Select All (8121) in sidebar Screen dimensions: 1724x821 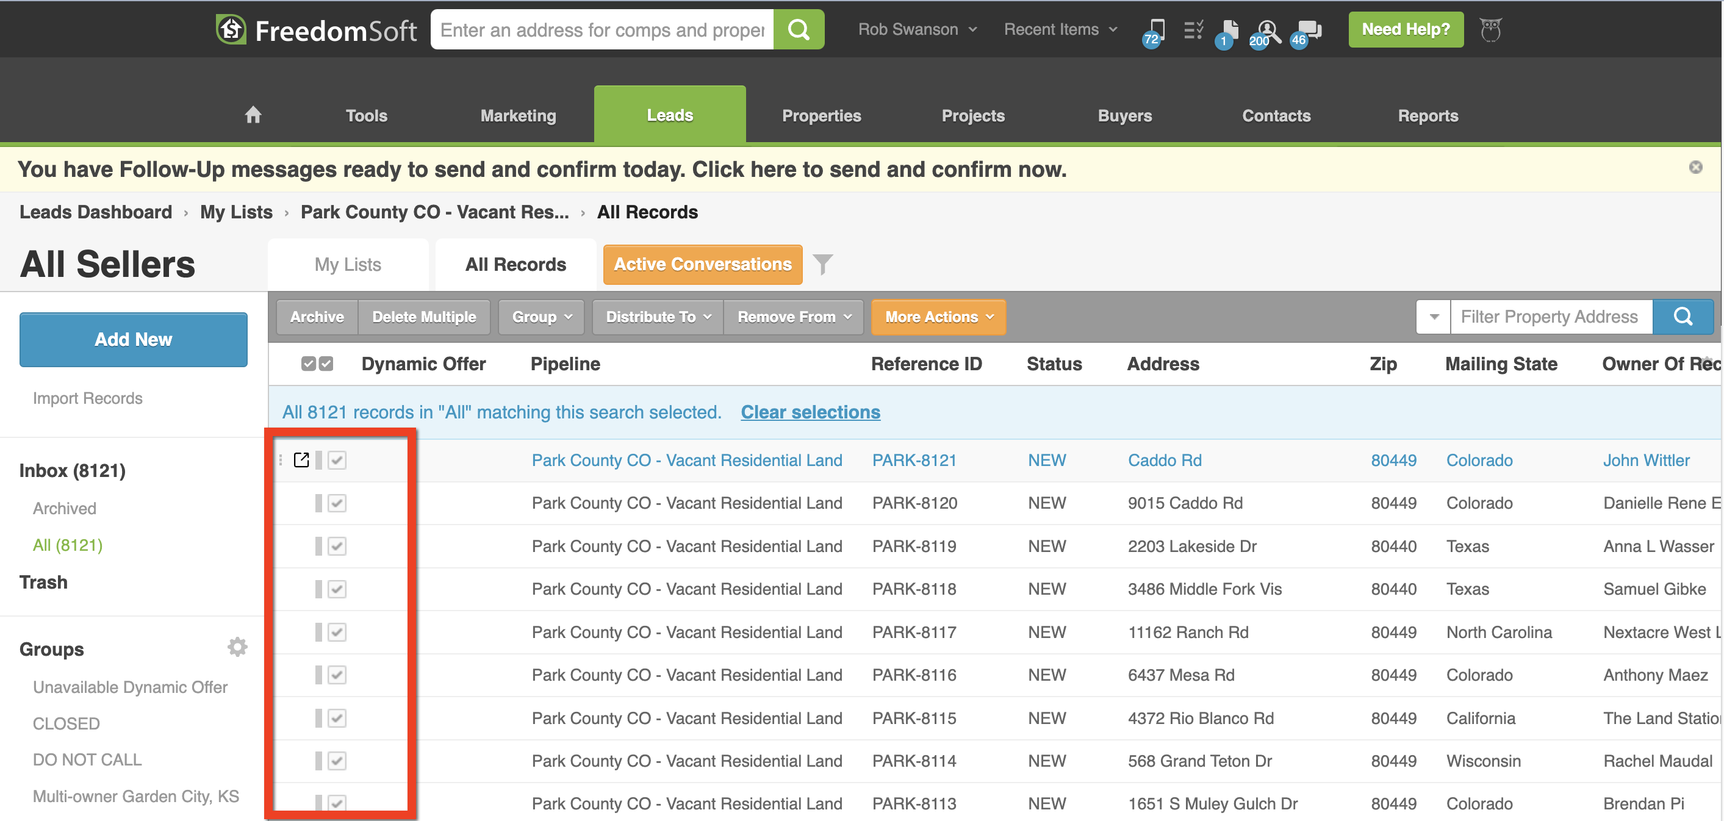(68, 545)
